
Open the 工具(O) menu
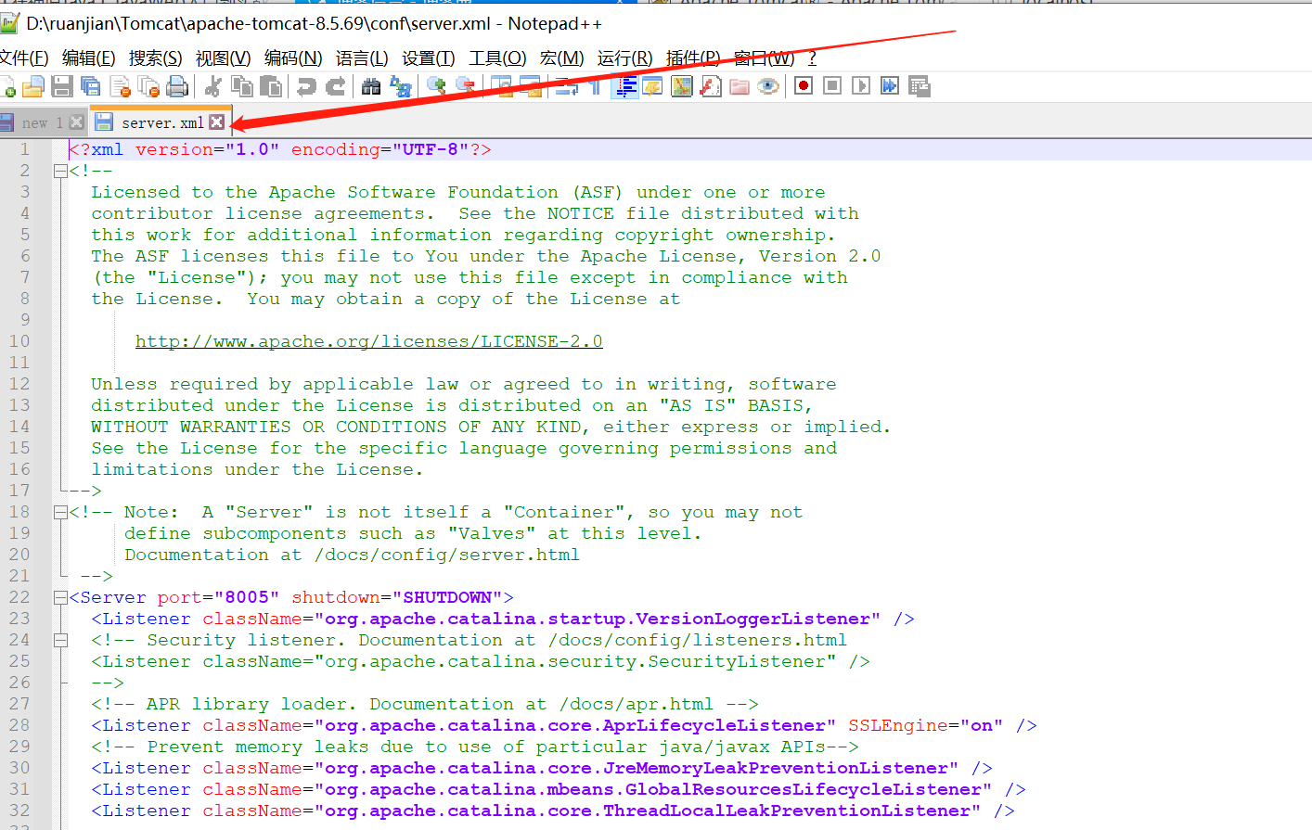pyautogui.click(x=498, y=58)
